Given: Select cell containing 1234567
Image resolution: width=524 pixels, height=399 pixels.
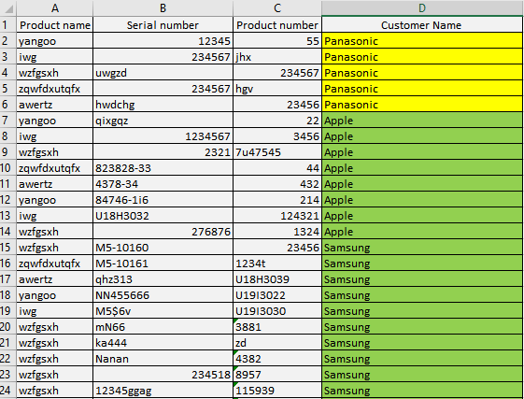Looking at the screenshot, I should tap(163, 135).
